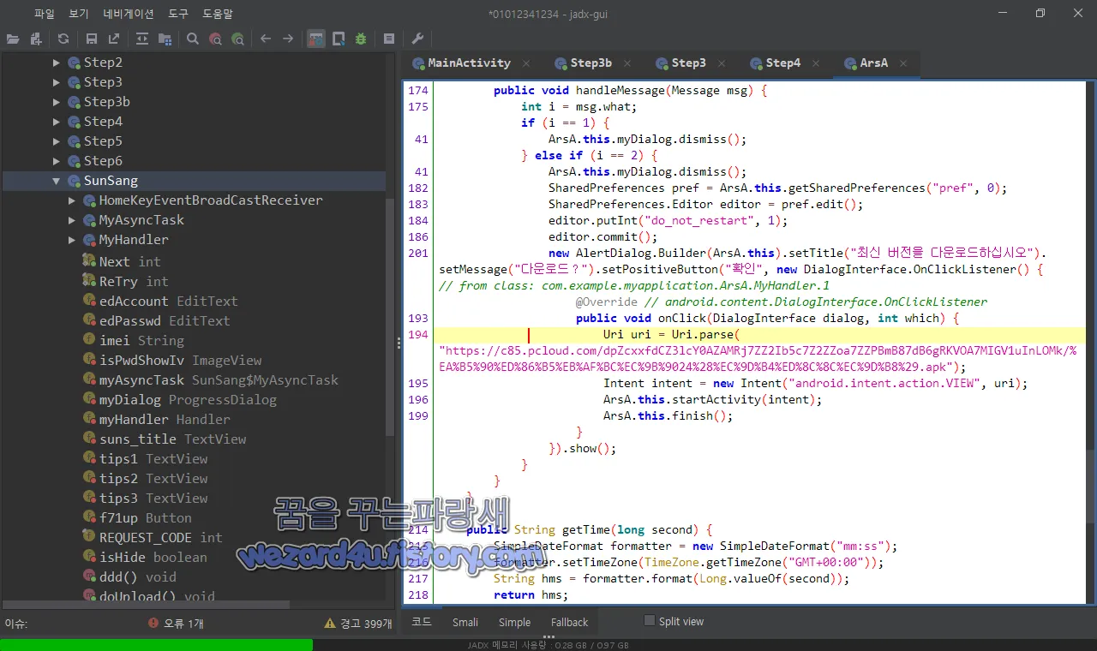
Task: Select the isPwdShowIv ImageView field
Action: (172, 361)
